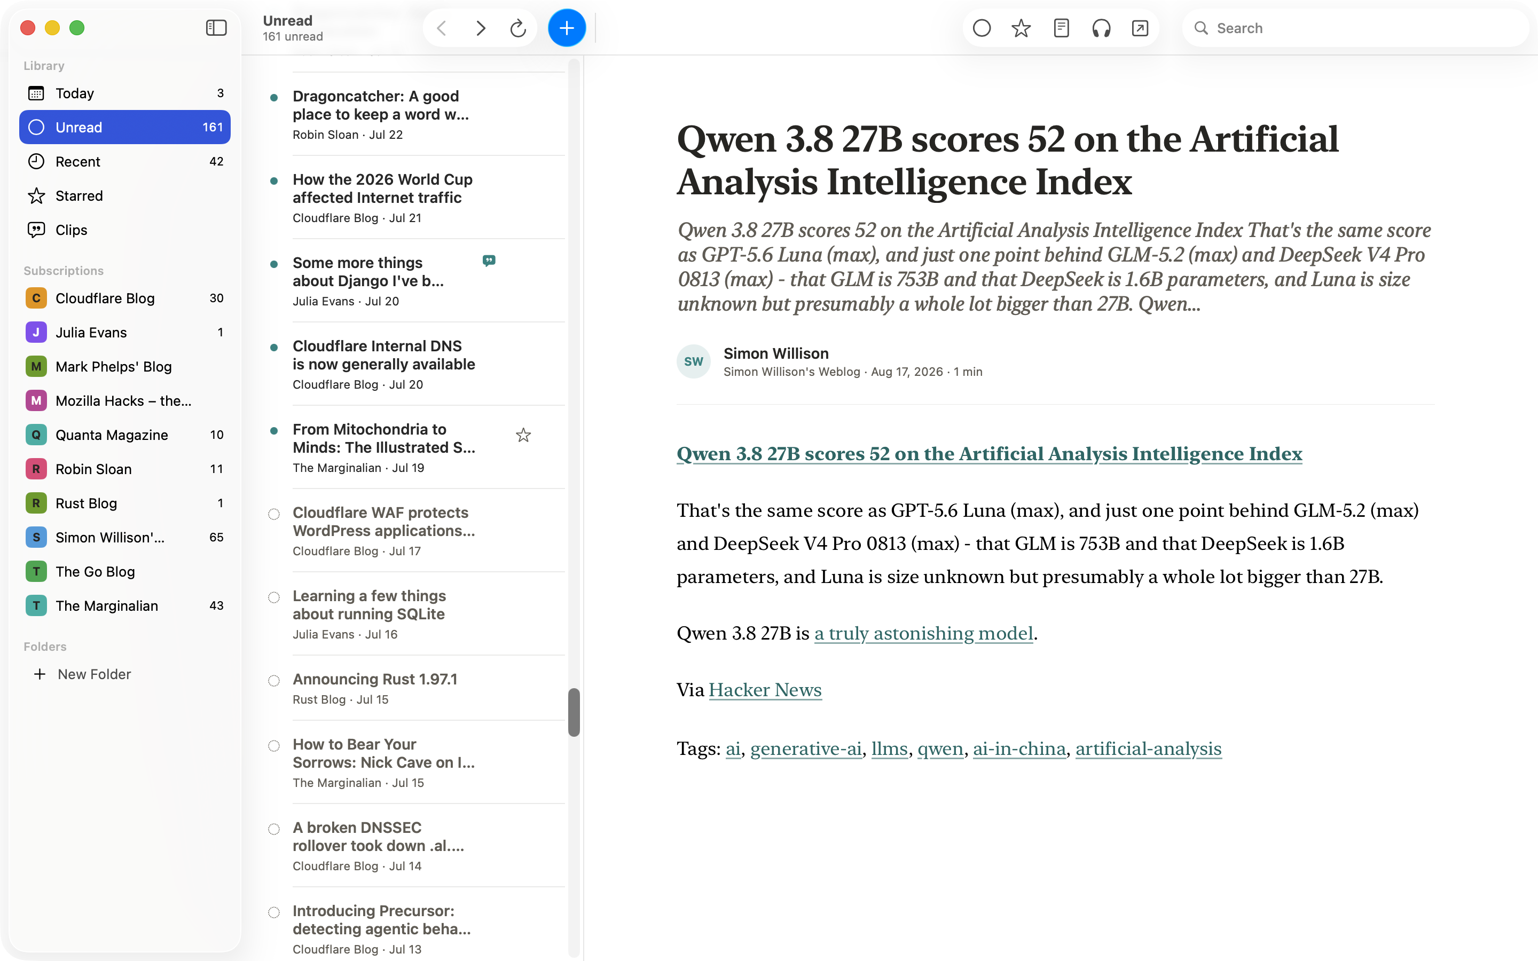Click Simon Willison's blue S icon
1538x961 pixels.
(x=36, y=538)
